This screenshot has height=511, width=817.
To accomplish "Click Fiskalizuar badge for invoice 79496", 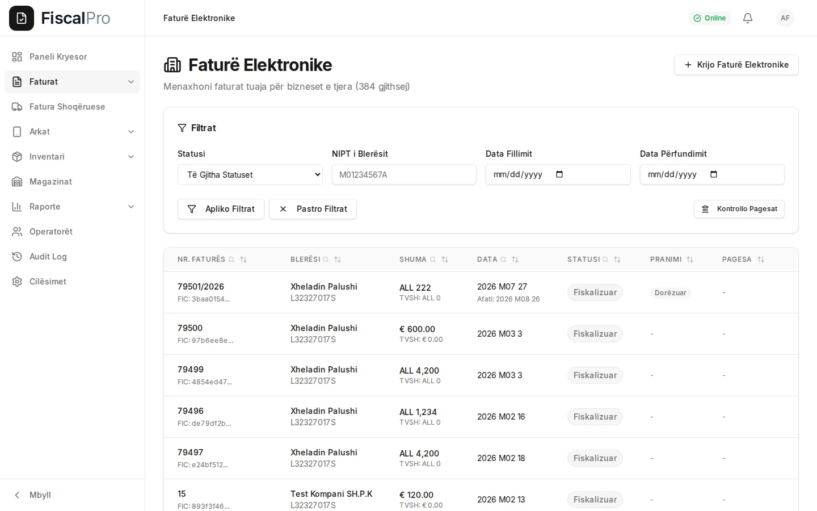I will click(595, 417).
